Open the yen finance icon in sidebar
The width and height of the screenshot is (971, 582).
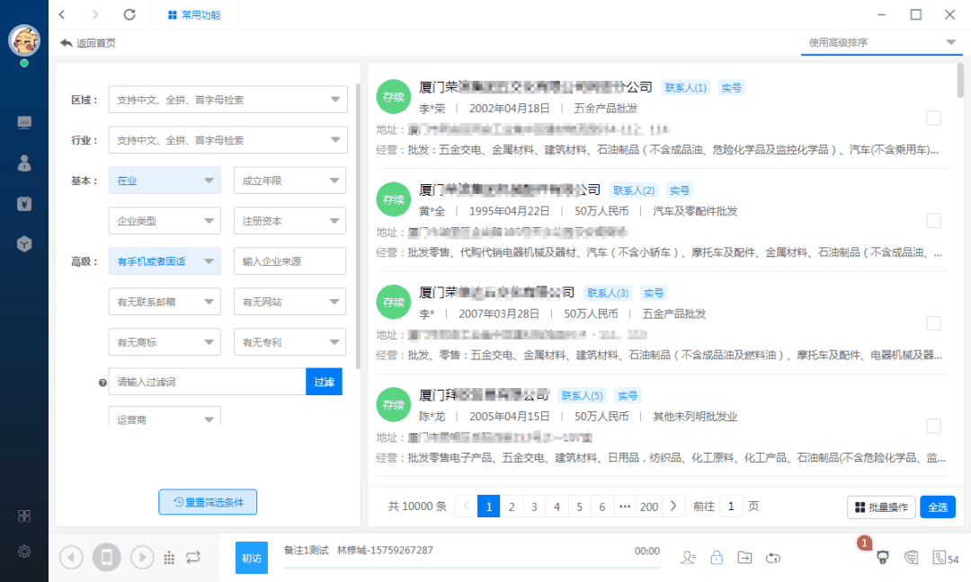(24, 204)
